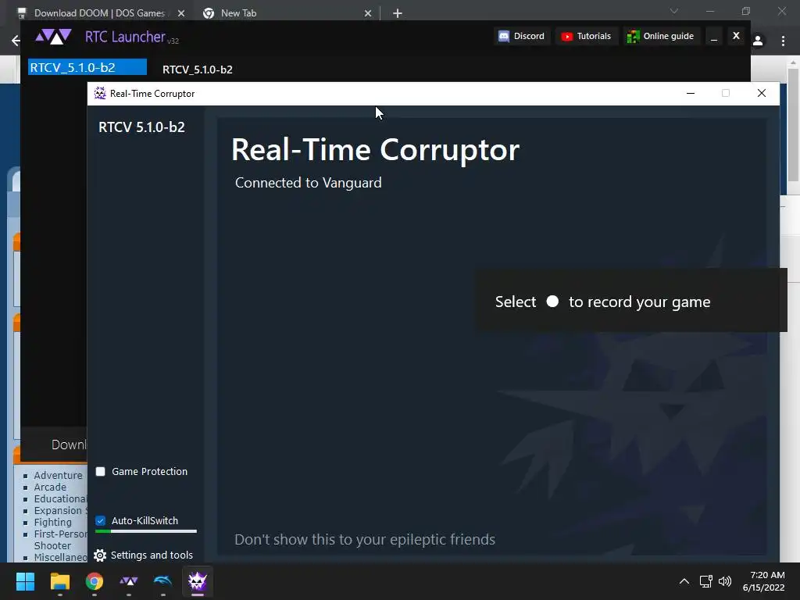Screen dimensions: 800x600
Task: Open Settings and tools gear
Action: click(100, 555)
